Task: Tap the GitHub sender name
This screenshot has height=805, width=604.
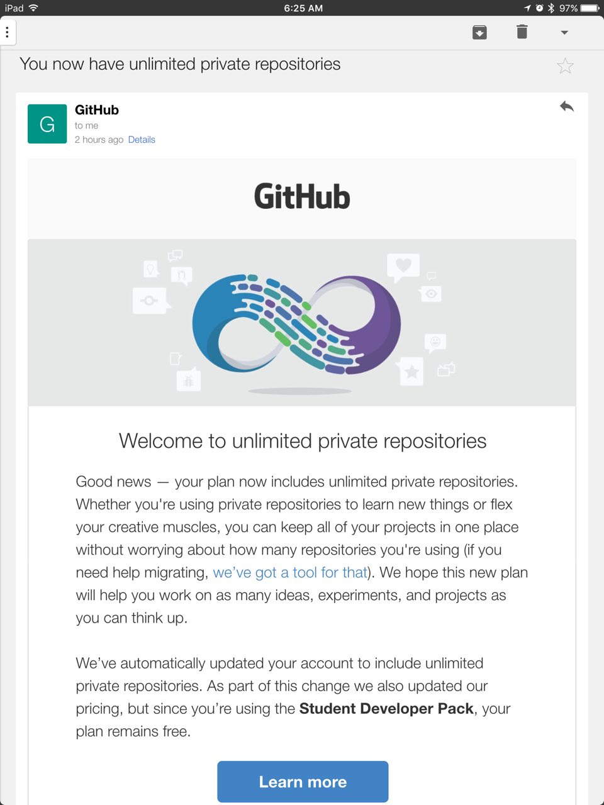Action: pos(97,110)
